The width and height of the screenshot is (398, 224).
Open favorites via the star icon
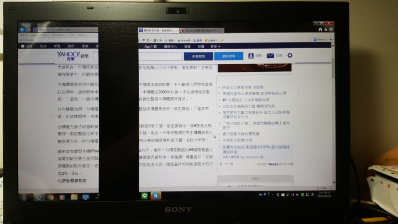(x=326, y=29)
